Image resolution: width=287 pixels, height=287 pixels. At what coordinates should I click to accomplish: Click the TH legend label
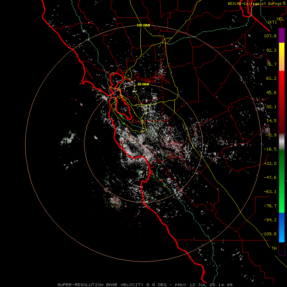click(x=274, y=248)
